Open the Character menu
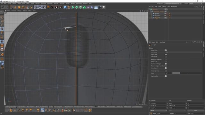 click(x=50, y=4)
